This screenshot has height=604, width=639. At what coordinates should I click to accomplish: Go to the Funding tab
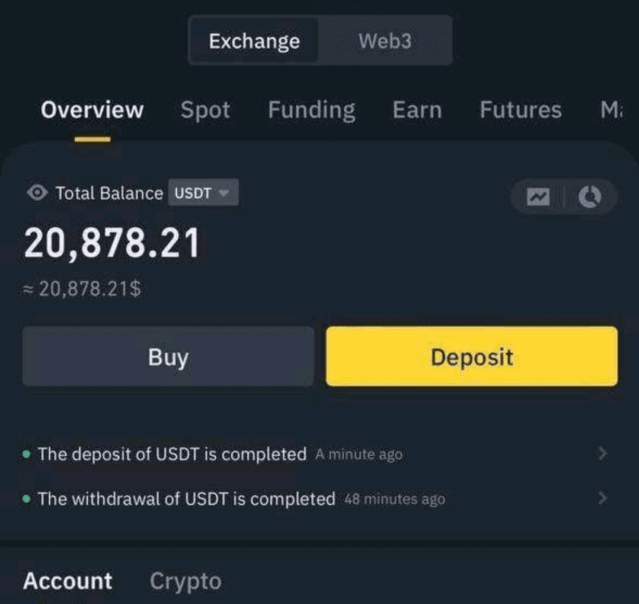pos(311,110)
